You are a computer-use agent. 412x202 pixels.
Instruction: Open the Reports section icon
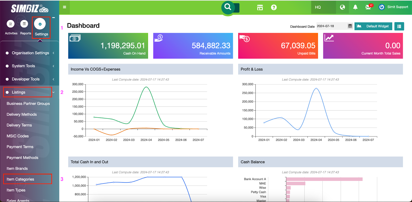24,24
